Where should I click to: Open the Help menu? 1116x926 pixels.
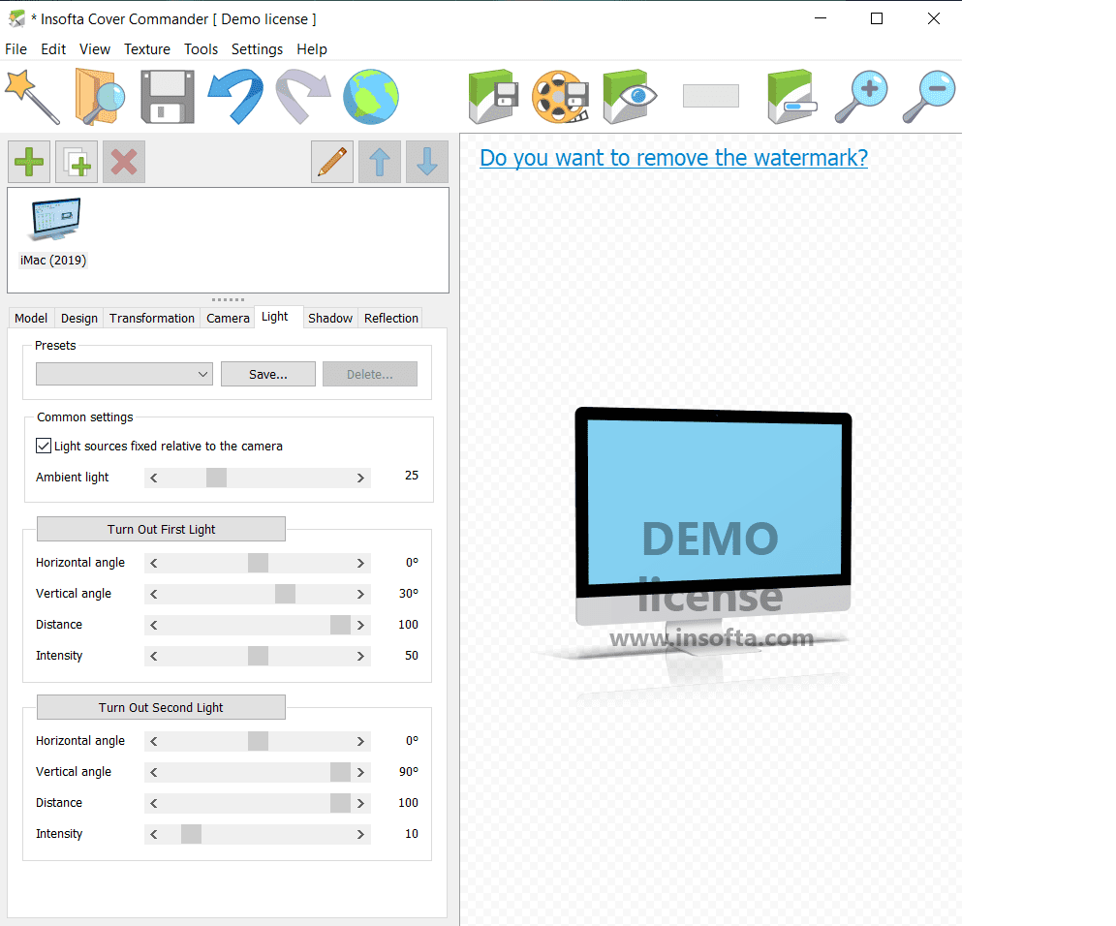point(312,49)
